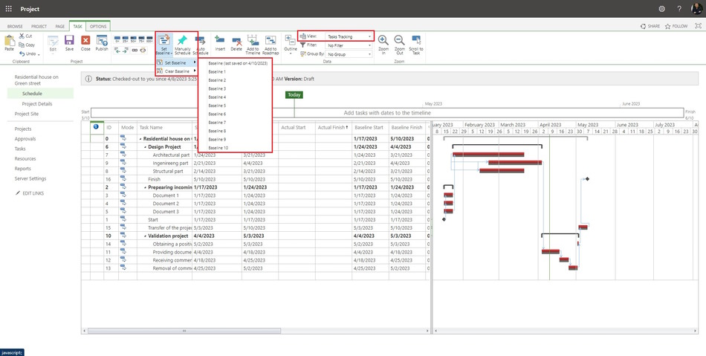The width and height of the screenshot is (706, 356).
Task: Sort by the Baseline Start column header
Action: point(369,127)
